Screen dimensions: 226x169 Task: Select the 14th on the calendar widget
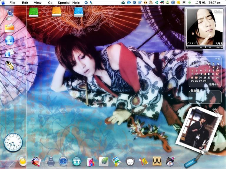[x=205, y=74]
